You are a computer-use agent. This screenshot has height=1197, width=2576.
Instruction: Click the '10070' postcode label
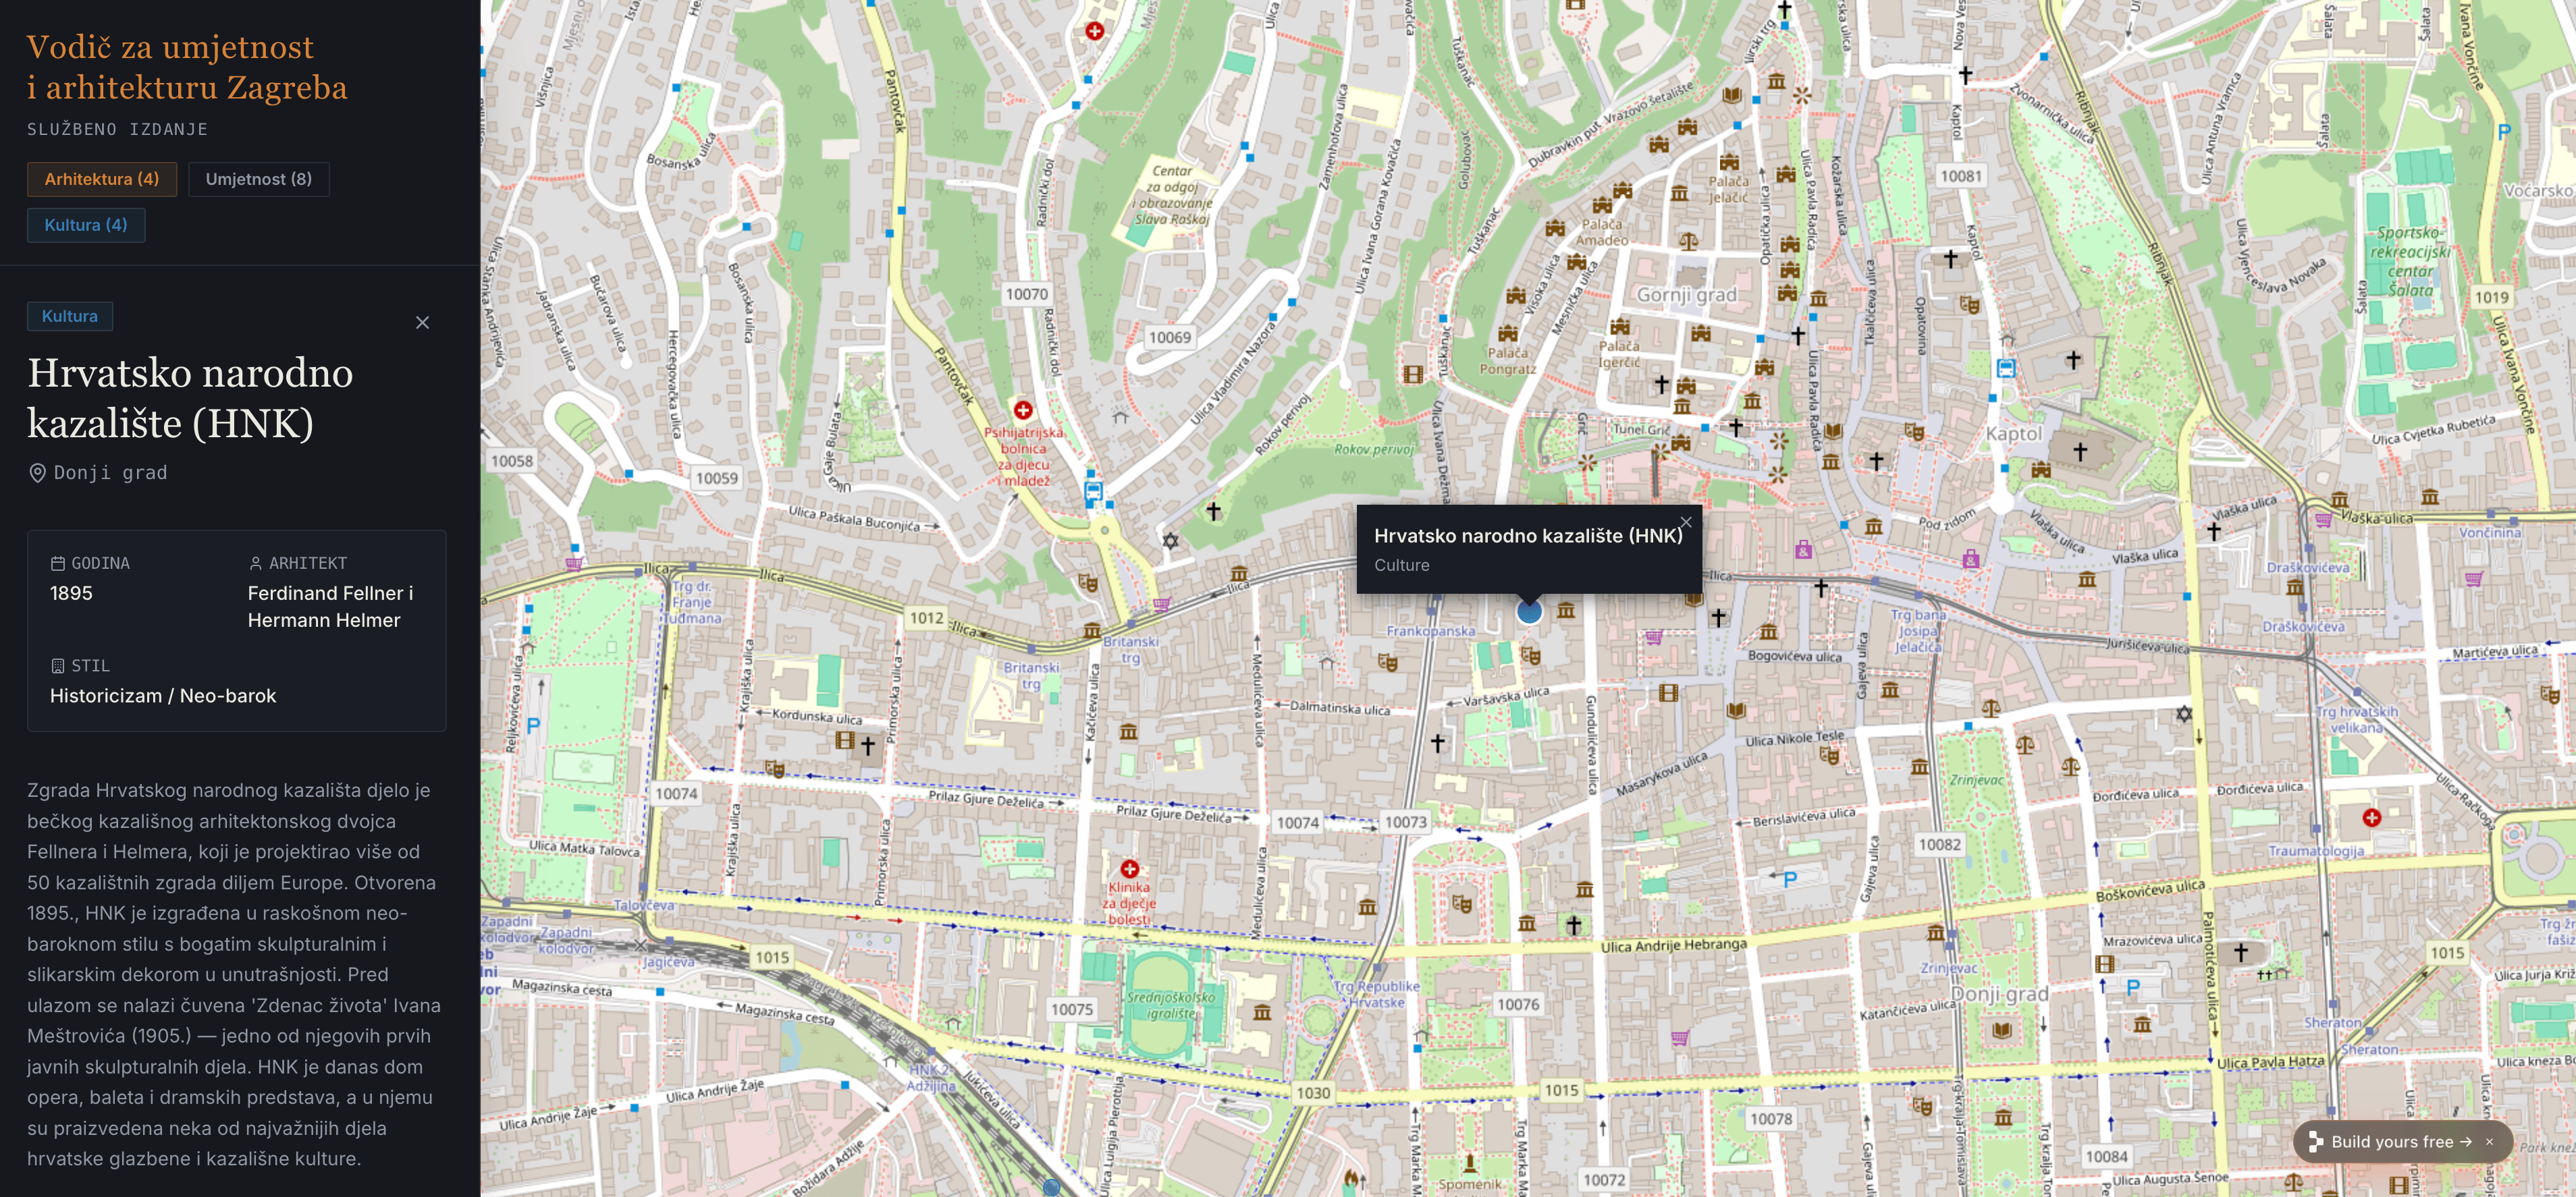(x=1027, y=294)
